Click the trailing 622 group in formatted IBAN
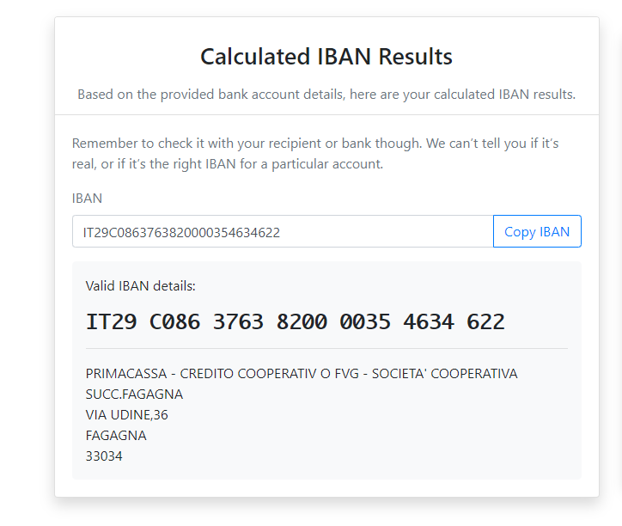622x526 pixels. point(485,322)
